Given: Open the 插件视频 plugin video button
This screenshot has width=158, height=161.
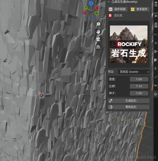Looking at the screenshot, I should point(118,9).
